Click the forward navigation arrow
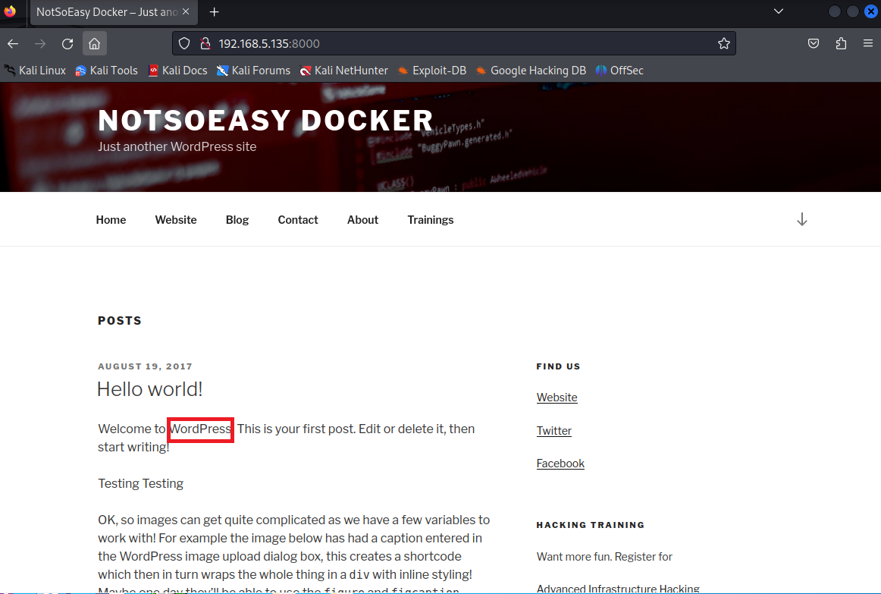This screenshot has width=881, height=594. click(40, 44)
